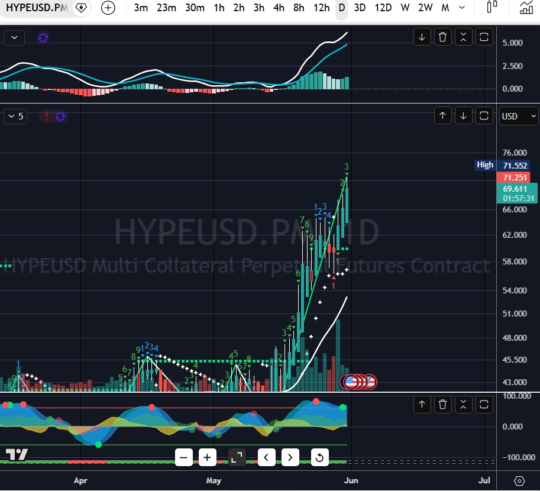Image resolution: width=540 pixels, height=491 pixels.
Task: Select the 23m timeframe
Action: (x=166, y=8)
